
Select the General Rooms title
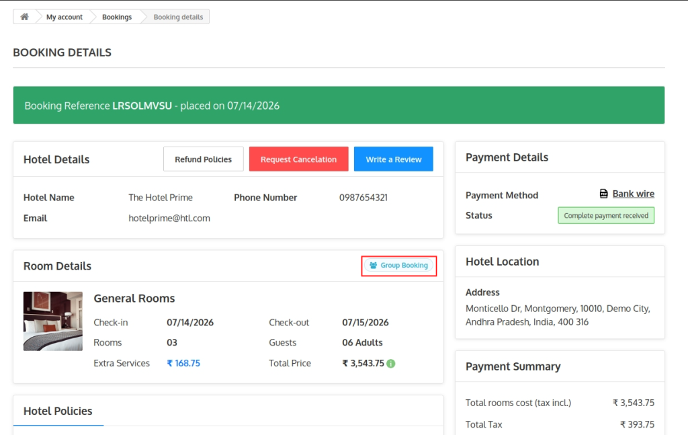[x=134, y=299]
